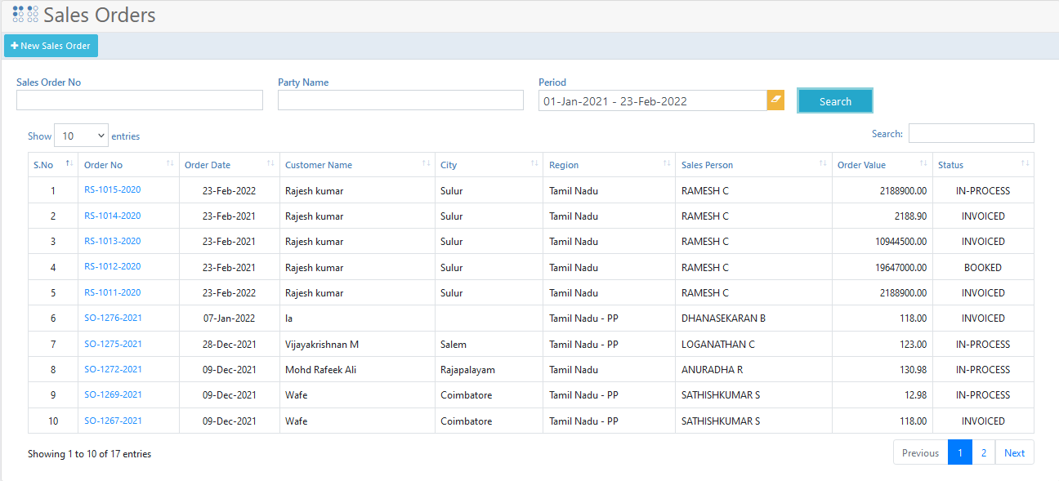This screenshot has height=481, width=1059.
Task: Clear the period date range with eraser icon
Action: [775, 100]
